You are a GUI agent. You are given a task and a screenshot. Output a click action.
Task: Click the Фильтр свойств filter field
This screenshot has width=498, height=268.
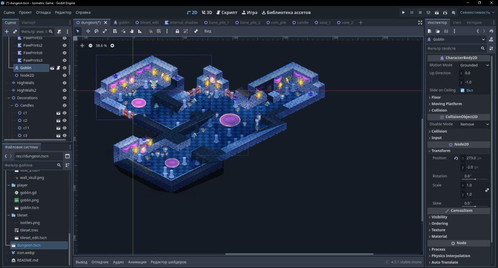pyautogui.click(x=456, y=49)
